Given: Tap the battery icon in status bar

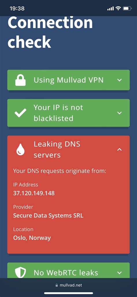Looking at the screenshot, I should pos(127,8).
